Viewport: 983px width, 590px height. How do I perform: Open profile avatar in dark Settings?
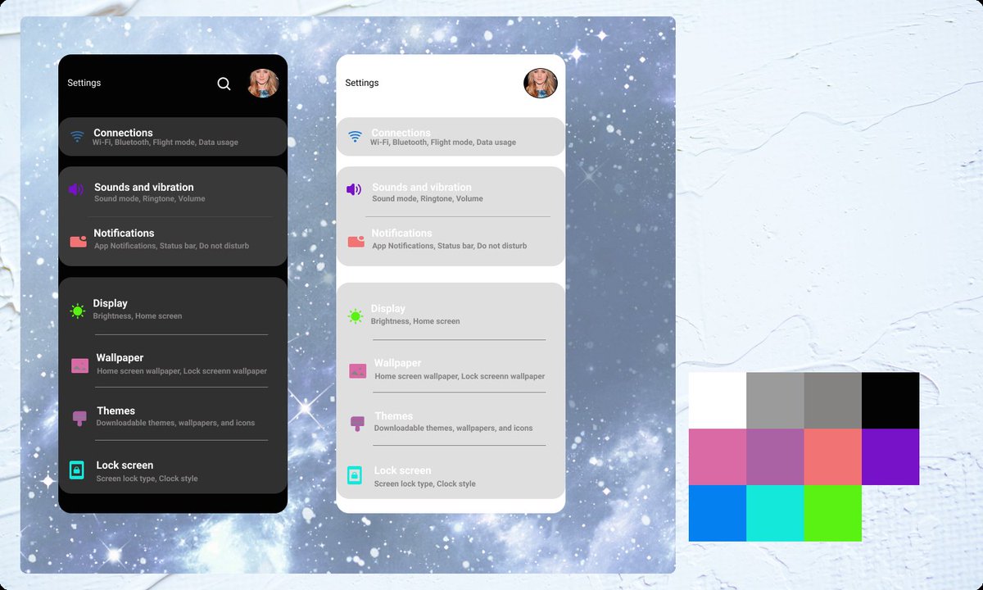(x=264, y=84)
